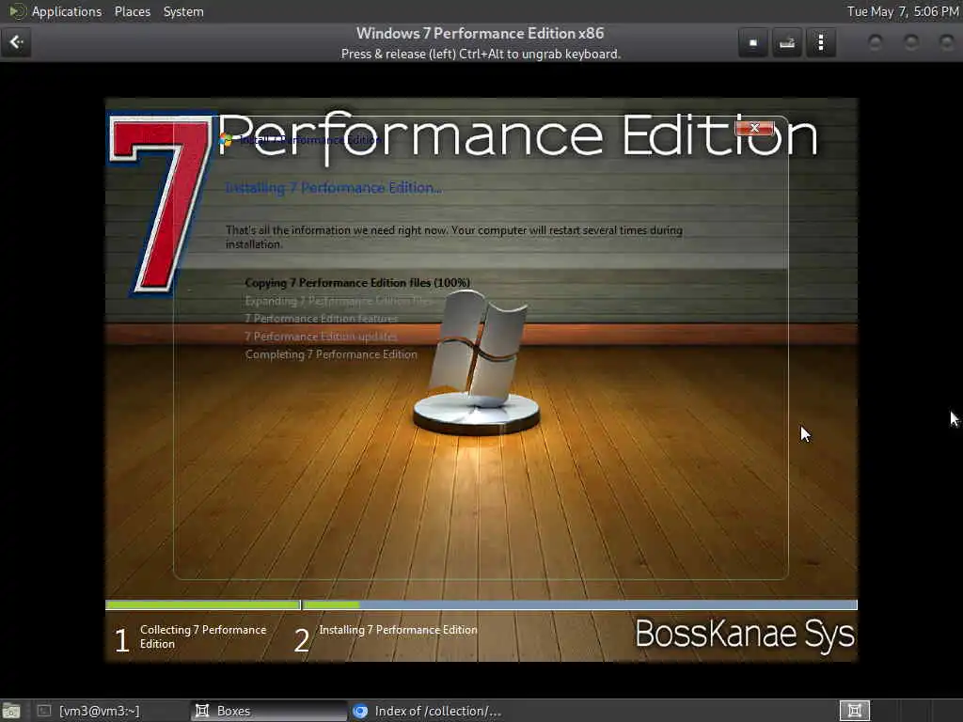Viewport: 963px width, 722px height.
Task: Open the Applications menu
Action: 67,11
